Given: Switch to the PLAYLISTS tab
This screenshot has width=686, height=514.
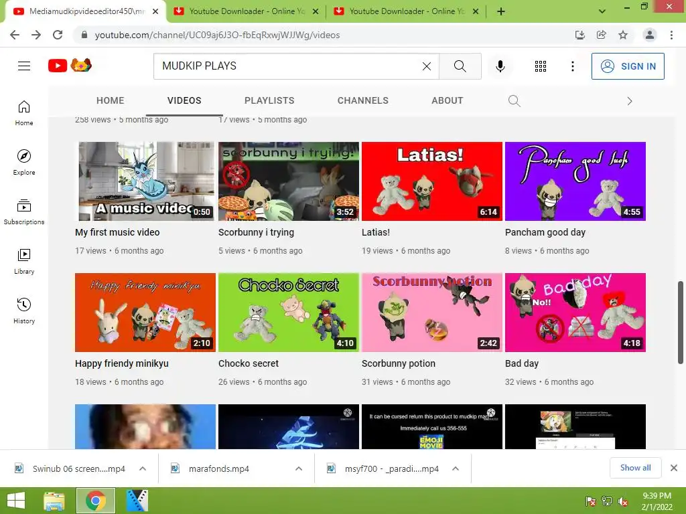Looking at the screenshot, I should (x=269, y=100).
